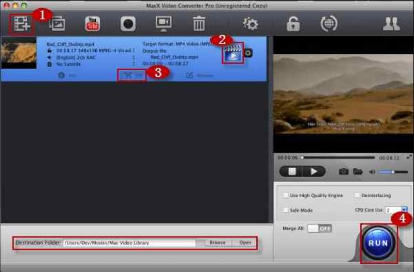Click the Add Video toolbar icon
Viewport: 414px width, 272px height.
click(x=21, y=24)
